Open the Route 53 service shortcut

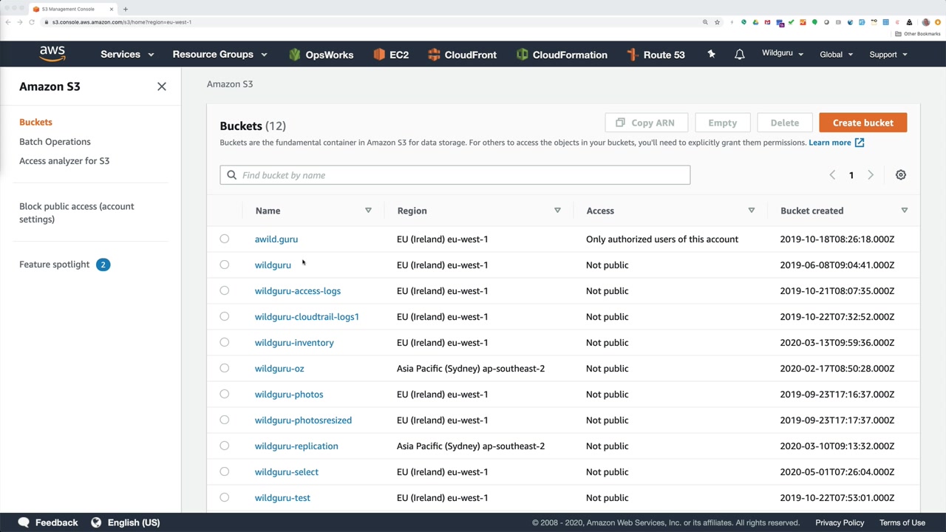(656, 55)
